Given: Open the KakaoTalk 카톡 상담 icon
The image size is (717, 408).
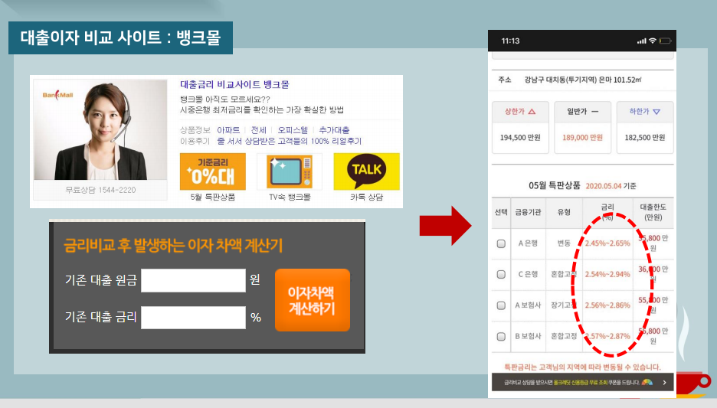Looking at the screenshot, I should 366,171.
